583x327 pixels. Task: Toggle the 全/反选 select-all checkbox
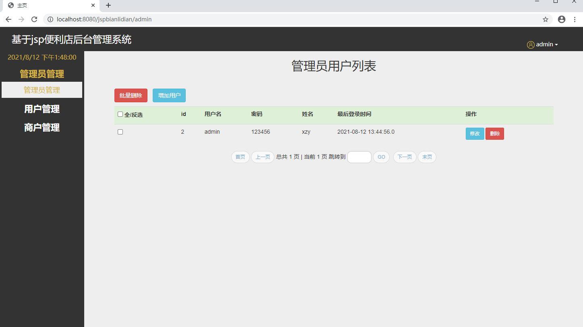coord(120,114)
